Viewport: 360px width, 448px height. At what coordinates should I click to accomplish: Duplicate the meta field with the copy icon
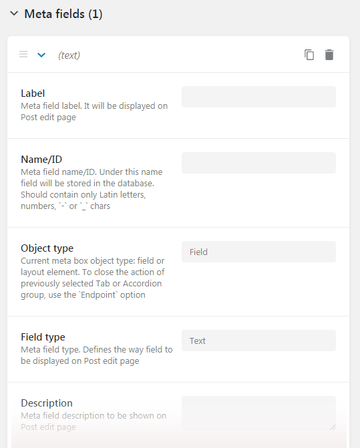pos(309,55)
